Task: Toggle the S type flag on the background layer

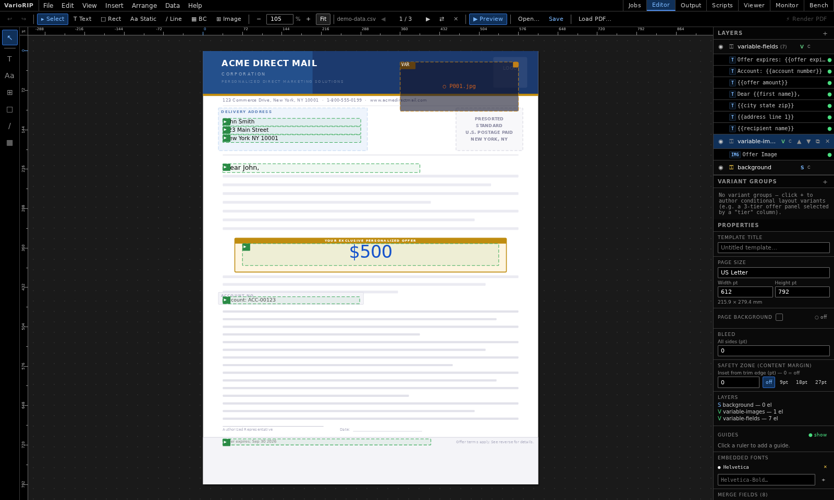Action: tap(802, 168)
